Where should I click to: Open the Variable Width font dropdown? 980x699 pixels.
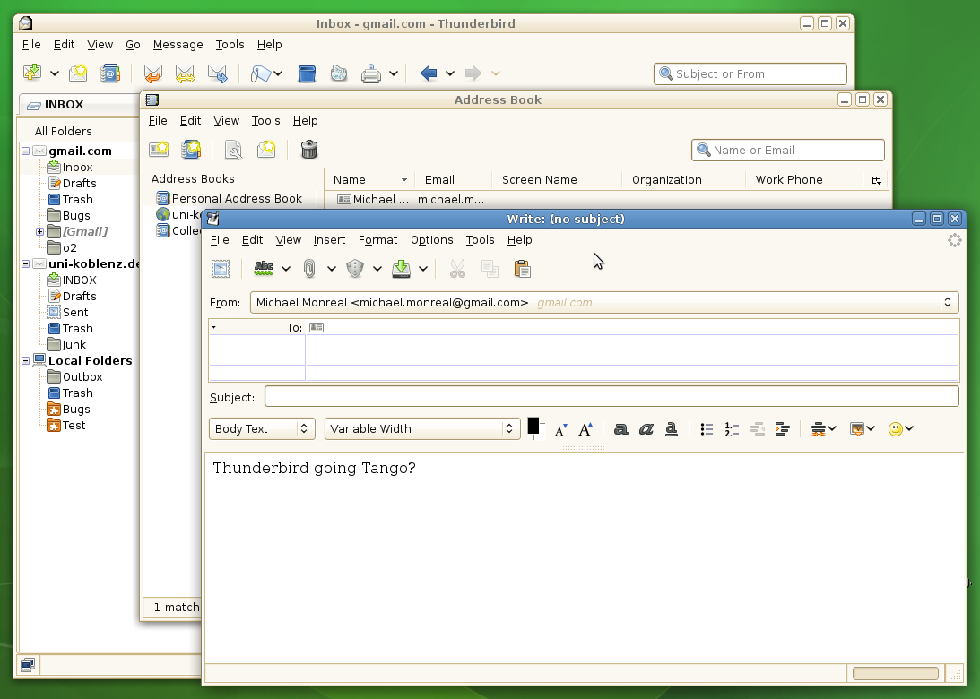pyautogui.click(x=421, y=429)
